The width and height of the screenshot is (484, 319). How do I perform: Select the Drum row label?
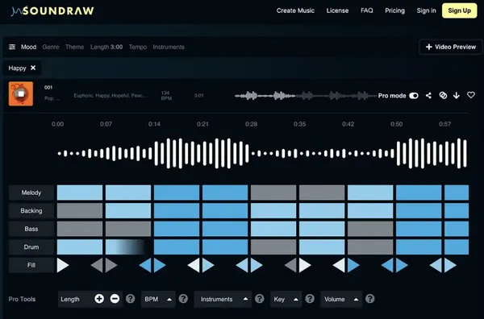pos(31,246)
